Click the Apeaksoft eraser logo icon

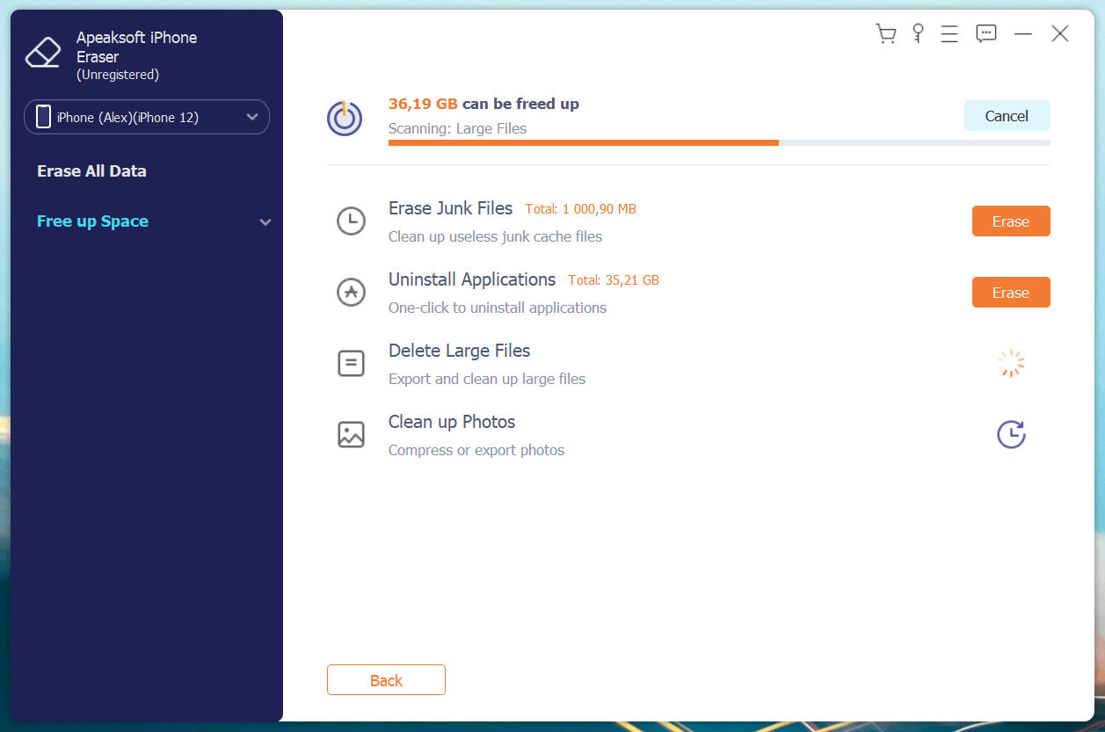click(43, 54)
